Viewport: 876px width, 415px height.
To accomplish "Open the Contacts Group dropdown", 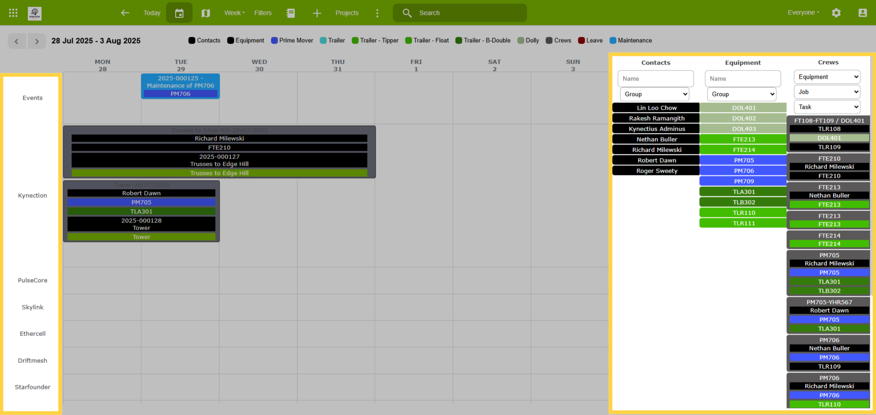I will pyautogui.click(x=654, y=94).
